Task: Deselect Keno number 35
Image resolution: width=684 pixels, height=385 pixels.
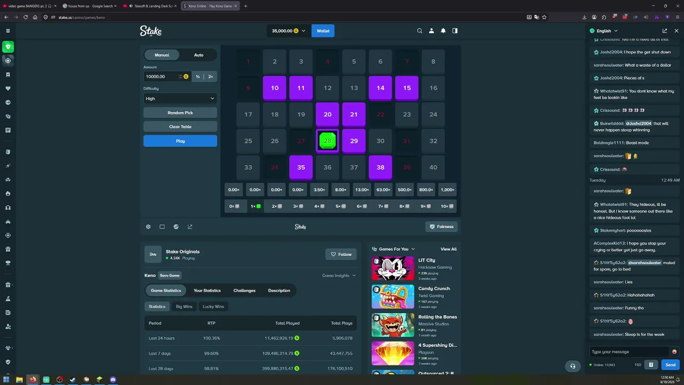Action: point(301,167)
